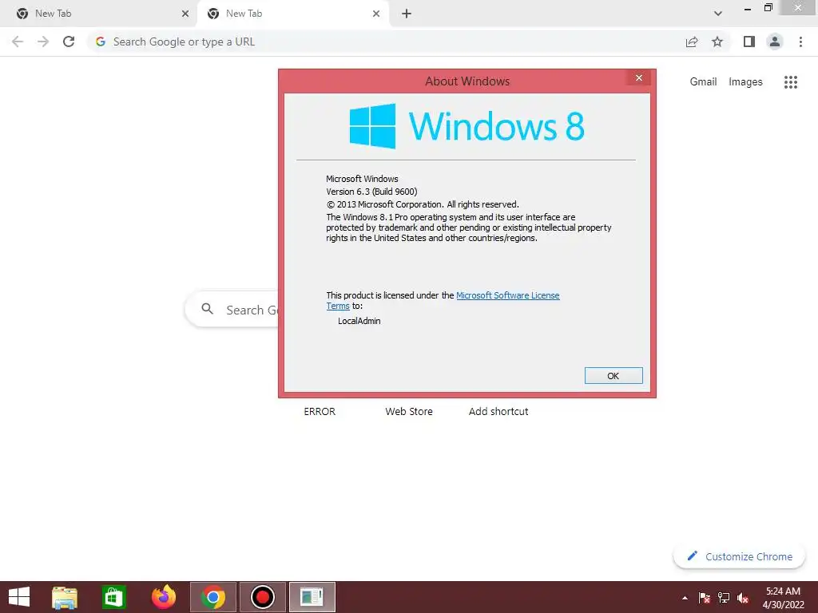Click Add shortcut
Image resolution: width=818 pixels, height=613 pixels.
point(498,411)
